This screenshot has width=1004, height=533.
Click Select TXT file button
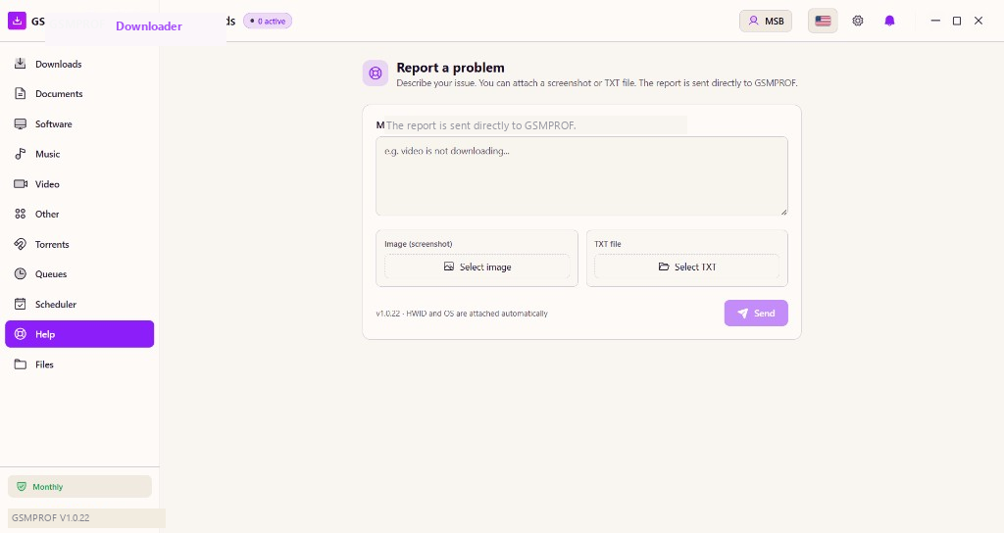click(x=687, y=266)
